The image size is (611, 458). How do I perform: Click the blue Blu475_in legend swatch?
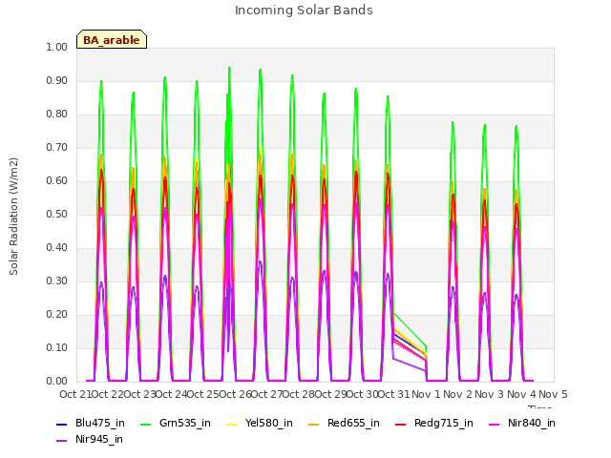coord(62,425)
